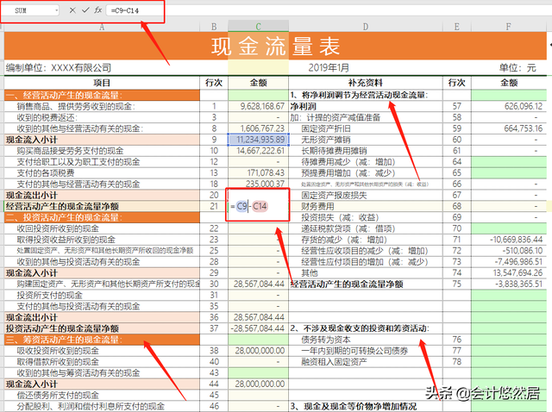
Task: Click row 融资租入固定资产
Action: [366, 362]
